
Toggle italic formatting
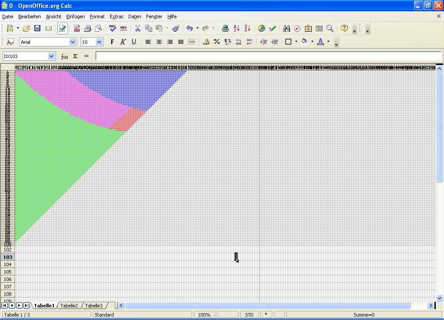pos(123,42)
